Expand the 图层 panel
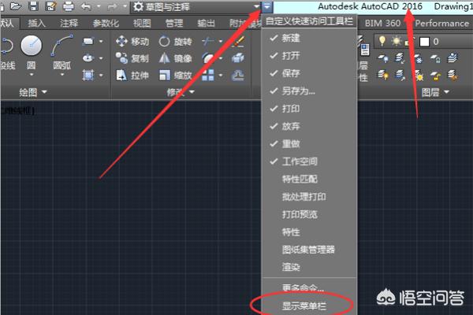This screenshot has height=315, width=473. point(435,92)
